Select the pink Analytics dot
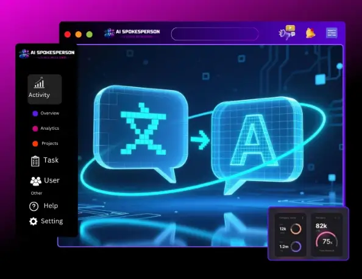The image size is (362, 279). [x=35, y=129]
